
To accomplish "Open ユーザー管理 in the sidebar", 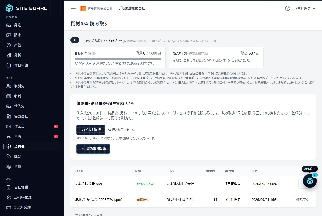I will pos(32,197).
